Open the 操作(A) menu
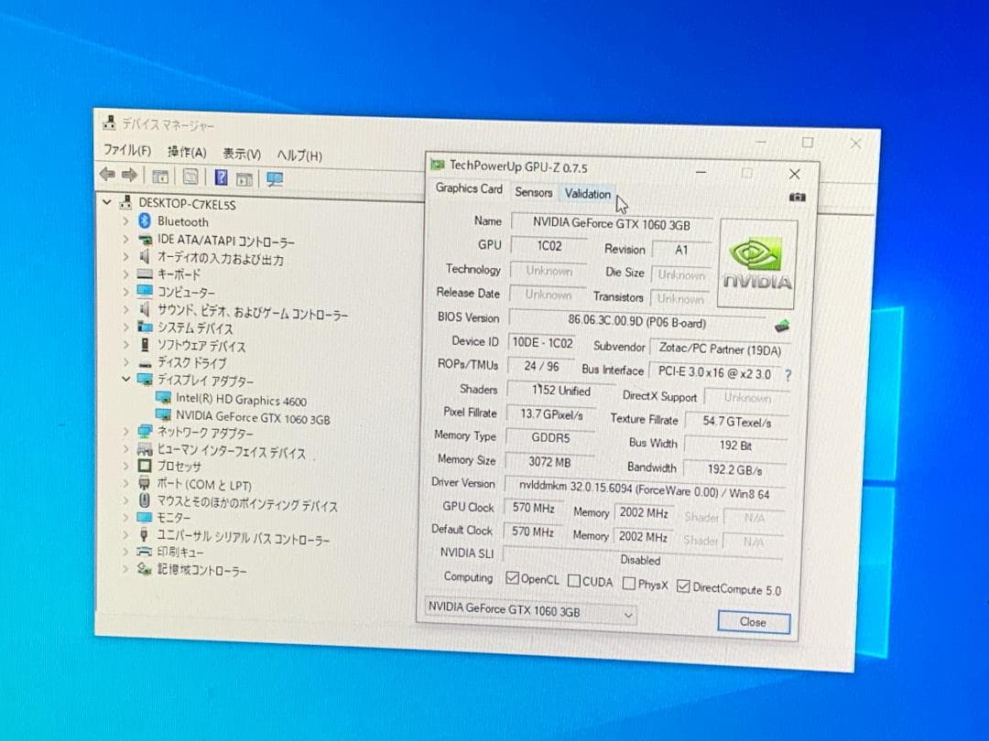The image size is (989, 741). point(187,152)
